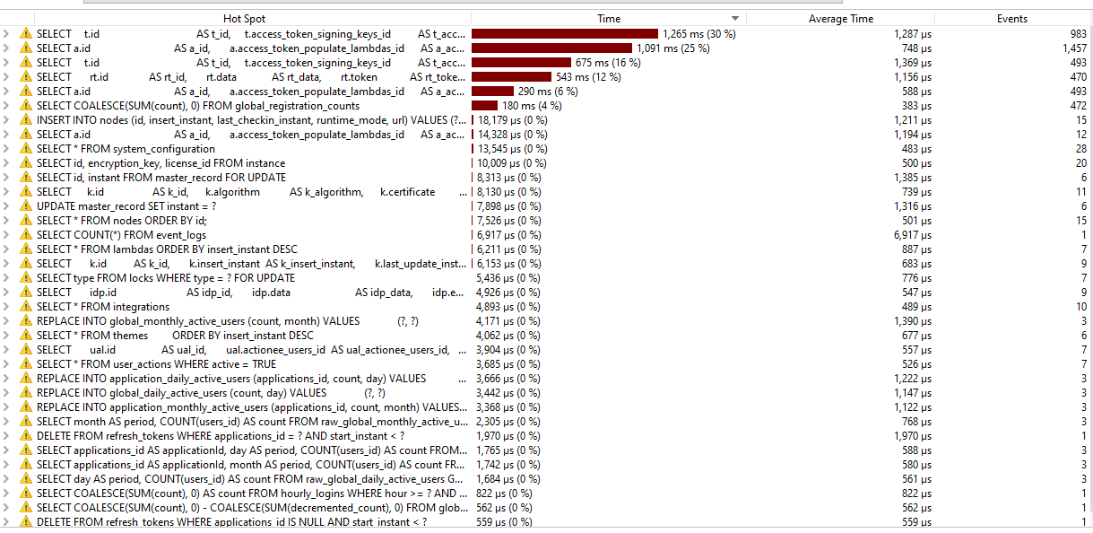This screenshot has height=533, width=1093.
Task: Click warning icon of hourly_logins COALESCE query
Action: (x=26, y=494)
